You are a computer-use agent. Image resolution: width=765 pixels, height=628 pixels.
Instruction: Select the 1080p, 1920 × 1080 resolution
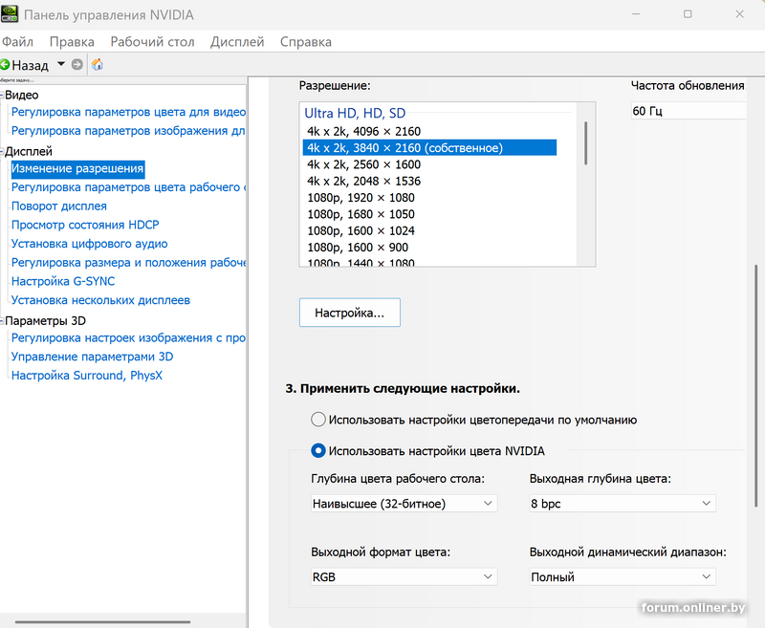point(361,198)
